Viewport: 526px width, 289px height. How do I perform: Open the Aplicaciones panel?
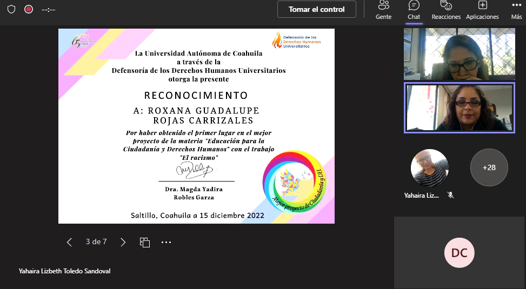coord(482,10)
